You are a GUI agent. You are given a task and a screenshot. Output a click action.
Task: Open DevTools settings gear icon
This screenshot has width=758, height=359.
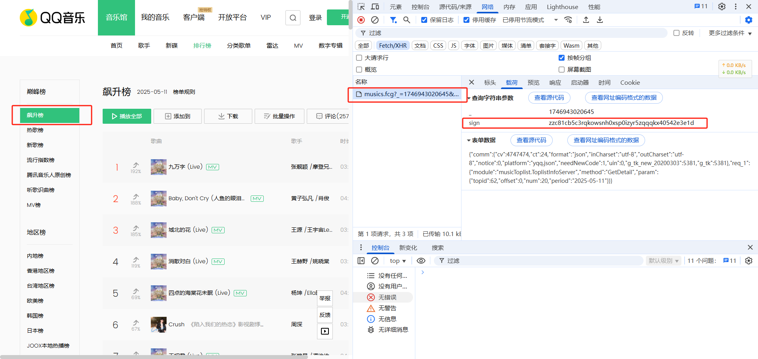[722, 7]
